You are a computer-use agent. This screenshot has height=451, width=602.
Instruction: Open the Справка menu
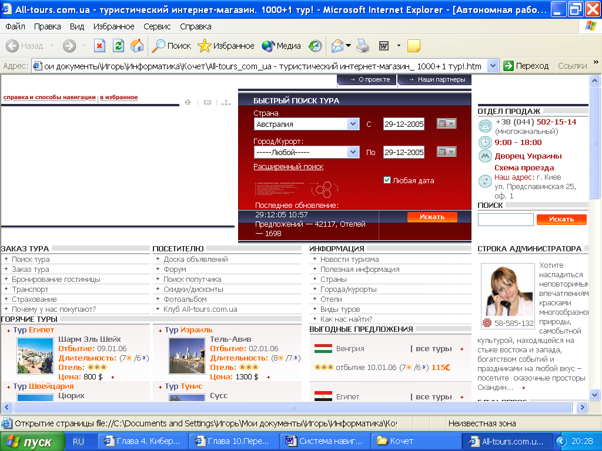pos(195,26)
